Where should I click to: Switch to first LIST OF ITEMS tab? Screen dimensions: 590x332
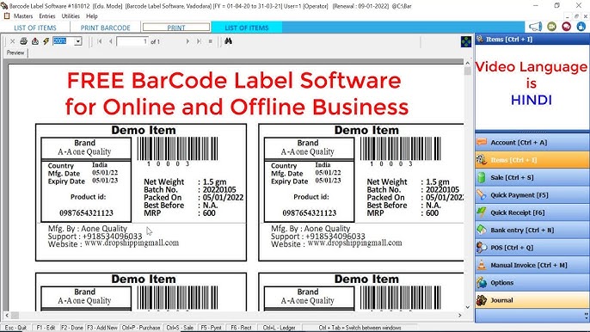pos(35,28)
